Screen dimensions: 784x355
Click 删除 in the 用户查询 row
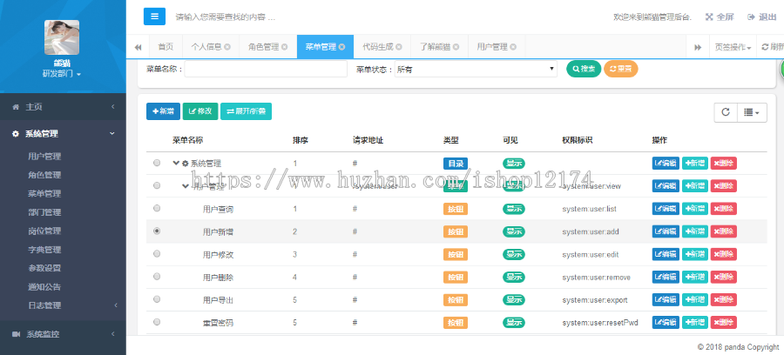(x=724, y=209)
